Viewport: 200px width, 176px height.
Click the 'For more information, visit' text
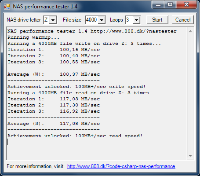tap(35, 166)
